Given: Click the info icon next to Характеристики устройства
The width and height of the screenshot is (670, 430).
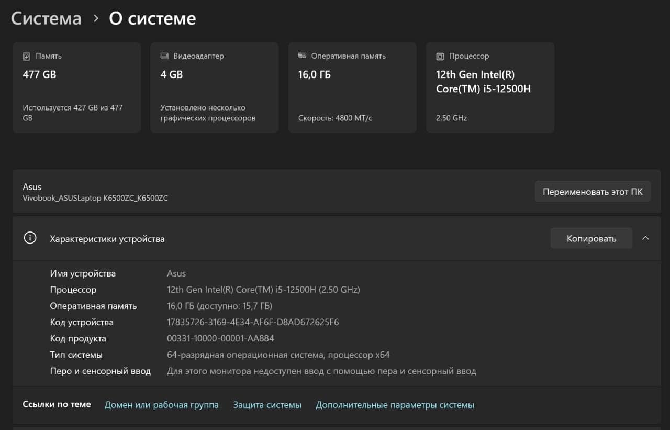Looking at the screenshot, I should 30,238.
